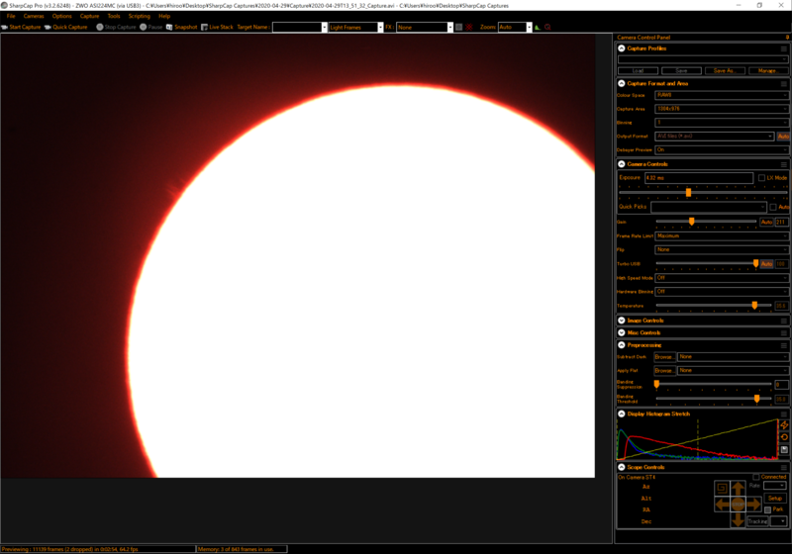Open the Options menu
The width and height of the screenshot is (792, 554).
[x=61, y=16]
